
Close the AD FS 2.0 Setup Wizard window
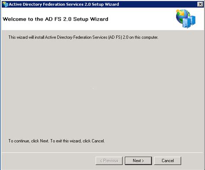[x=200, y=4]
